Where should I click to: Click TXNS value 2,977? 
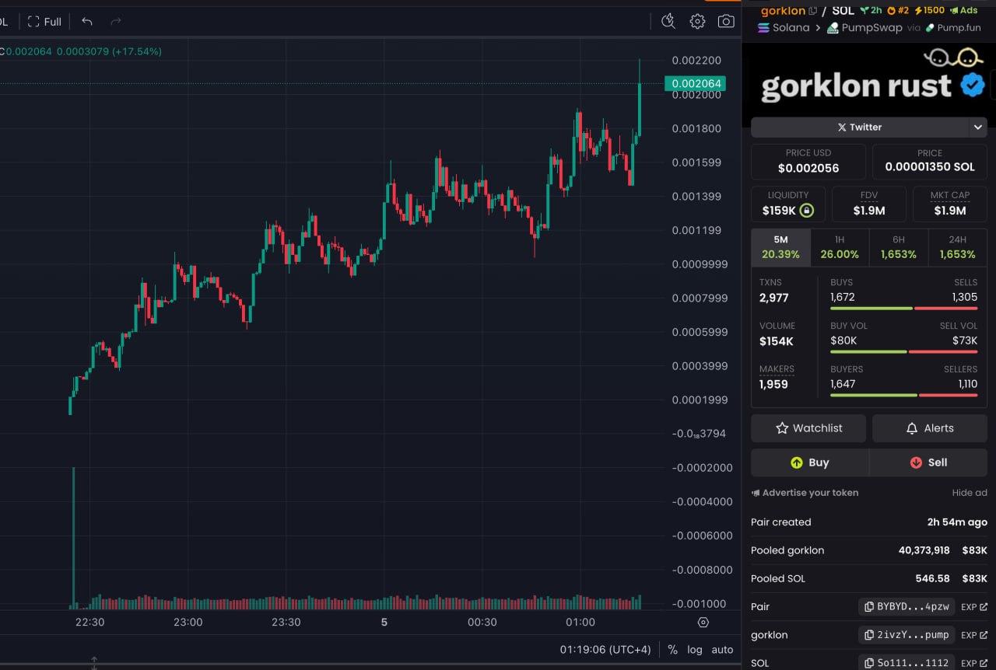click(774, 298)
